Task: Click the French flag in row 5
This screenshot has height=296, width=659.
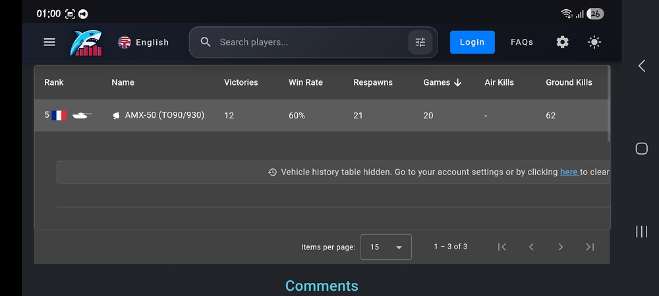Action: coord(59,115)
